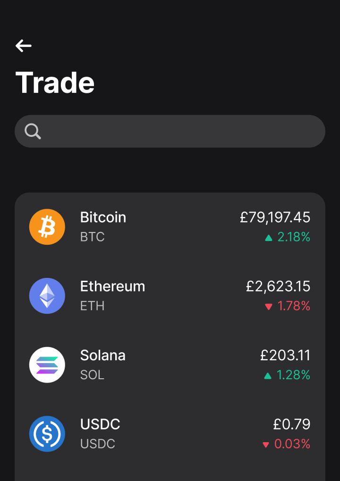Tap the blue USDC logo icon
Image resolution: width=340 pixels, height=481 pixels.
pos(47,434)
